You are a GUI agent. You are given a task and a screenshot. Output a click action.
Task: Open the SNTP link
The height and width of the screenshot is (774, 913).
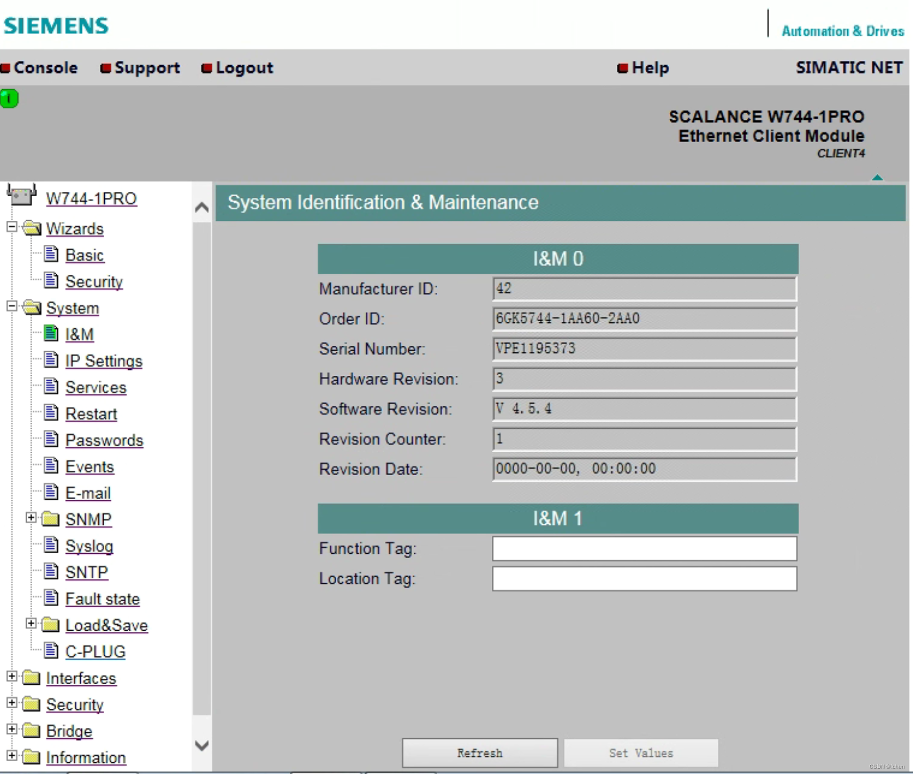pyautogui.click(x=87, y=572)
